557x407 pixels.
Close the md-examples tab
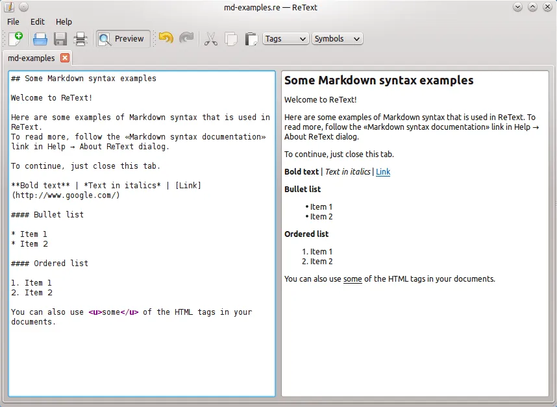point(64,58)
